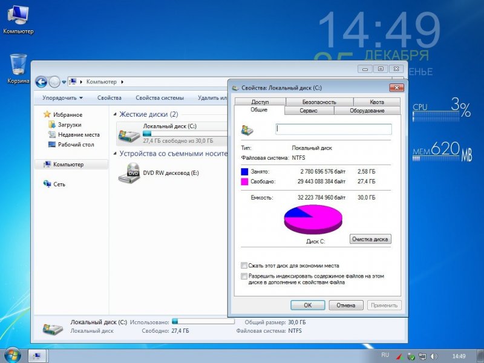Minimize the Explorer window

pos(365,69)
